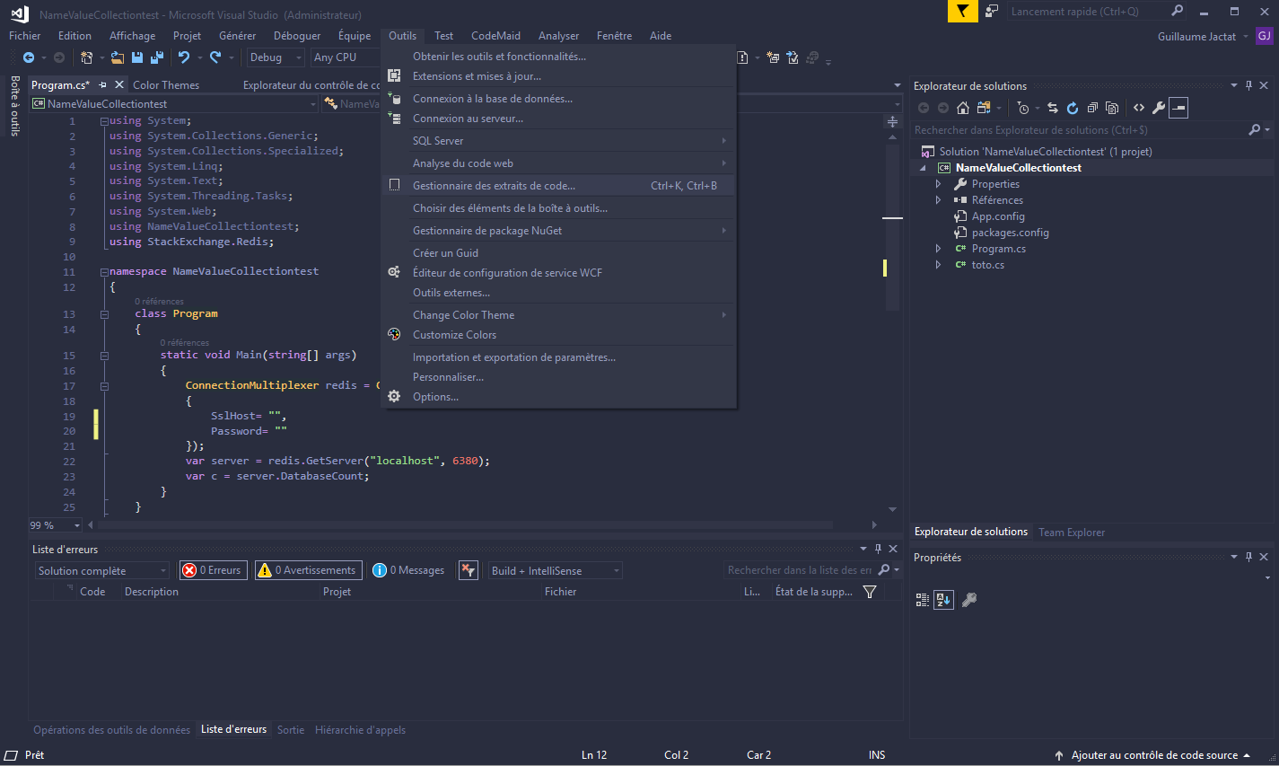The height and width of the screenshot is (766, 1279).
Task: Toggle the 0 Messages filter
Action: pyautogui.click(x=408, y=570)
